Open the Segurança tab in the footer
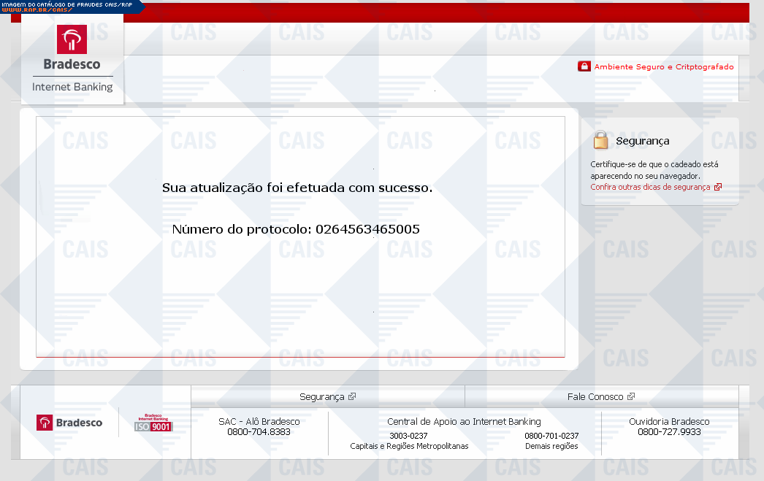The width and height of the screenshot is (764, 481). pyautogui.click(x=321, y=396)
